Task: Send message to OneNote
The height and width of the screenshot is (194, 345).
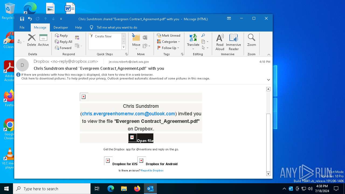Action: click(x=145, y=37)
